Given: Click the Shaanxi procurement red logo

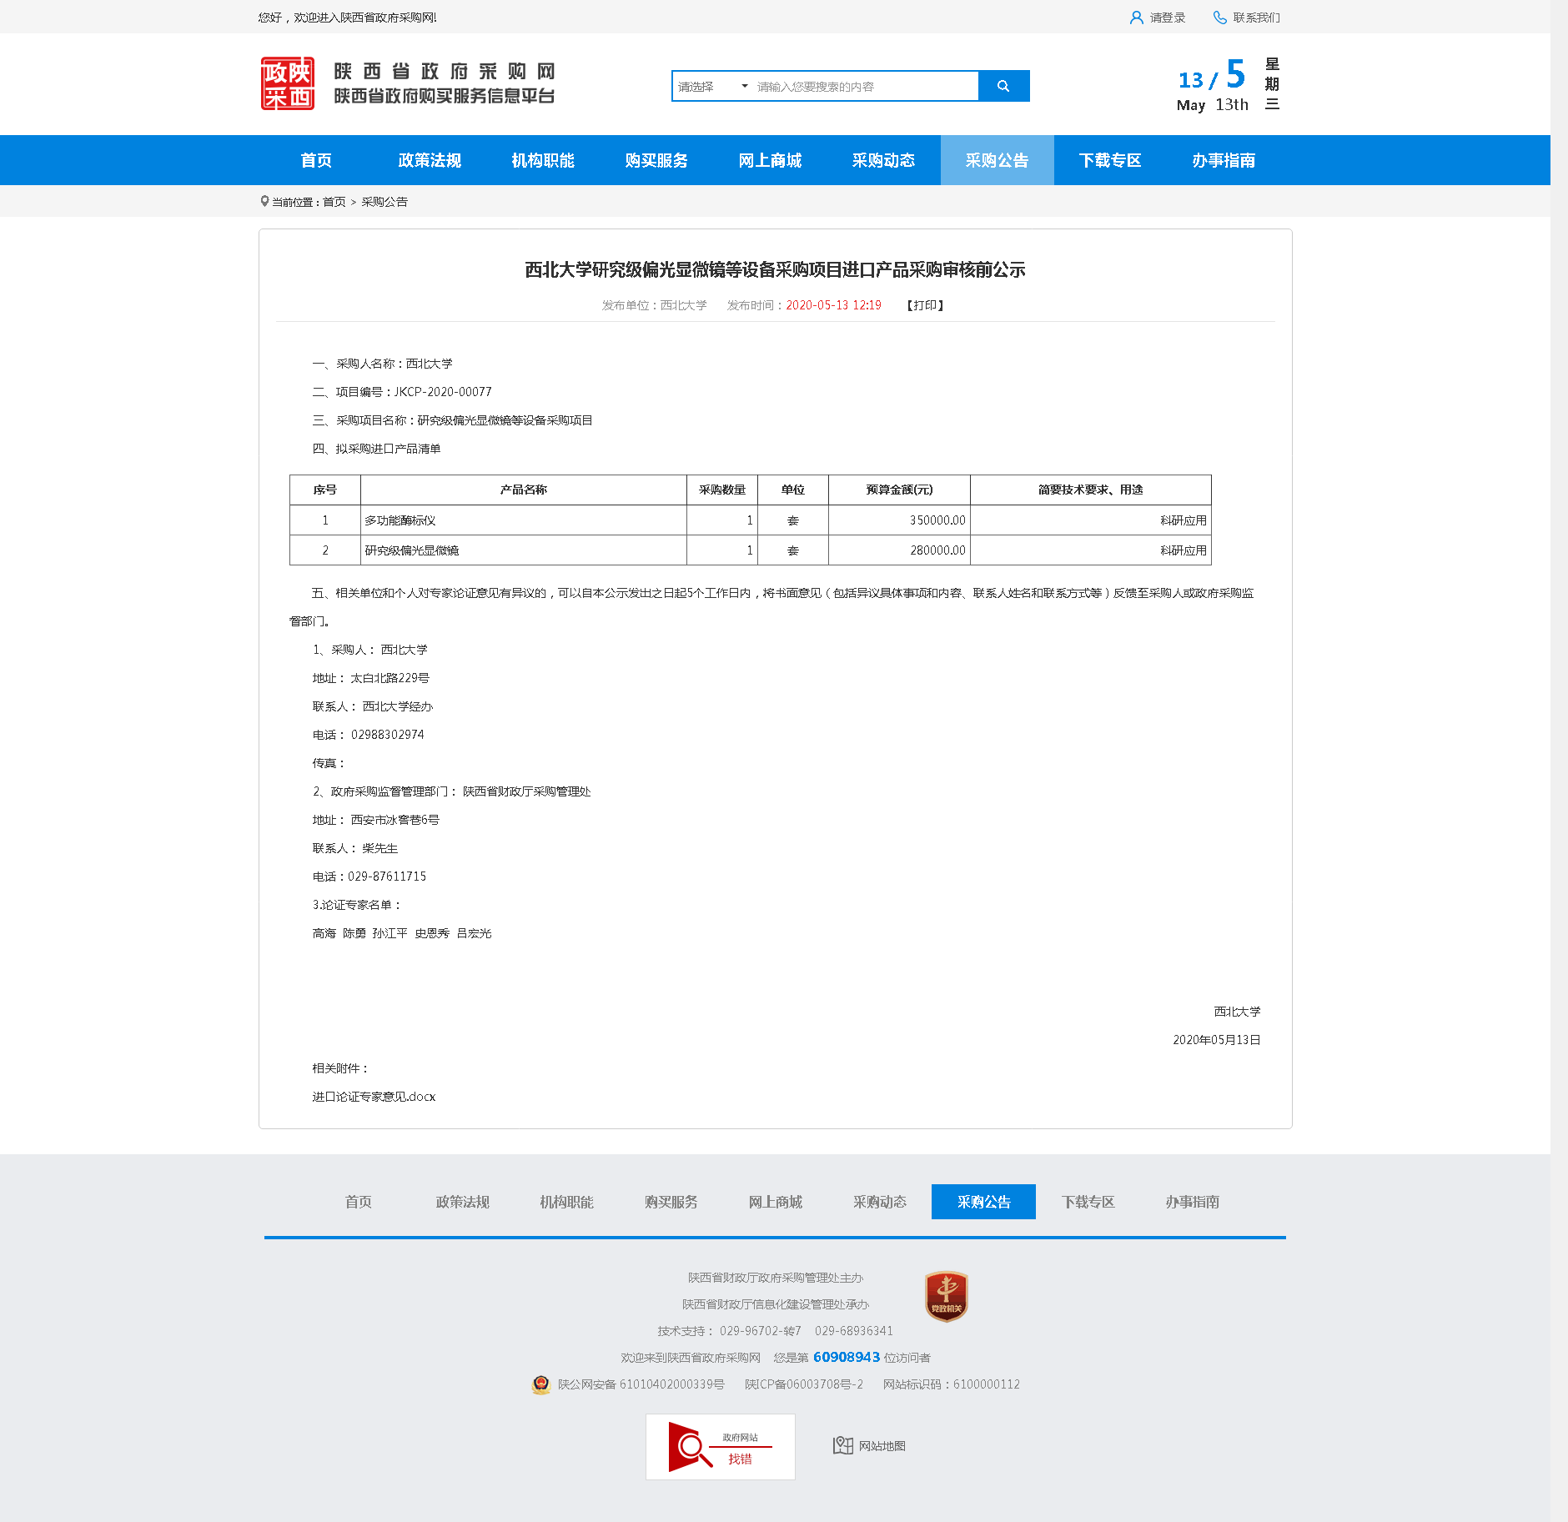Looking at the screenshot, I should click(x=288, y=83).
